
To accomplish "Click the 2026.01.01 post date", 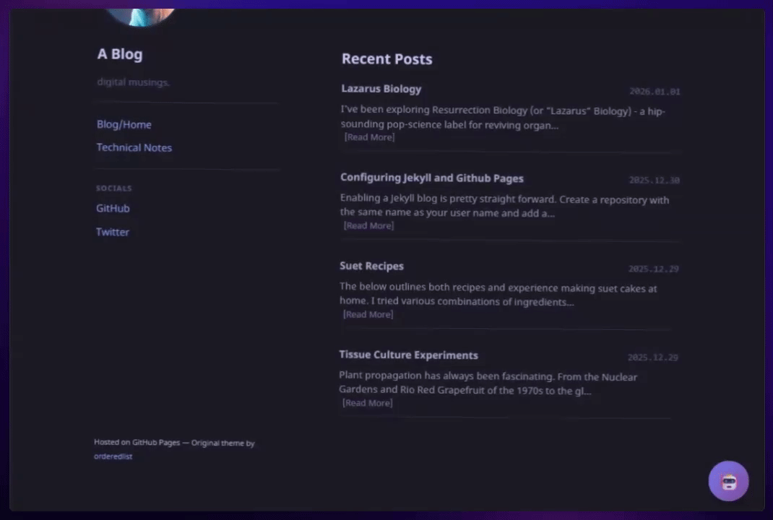I will coord(655,92).
